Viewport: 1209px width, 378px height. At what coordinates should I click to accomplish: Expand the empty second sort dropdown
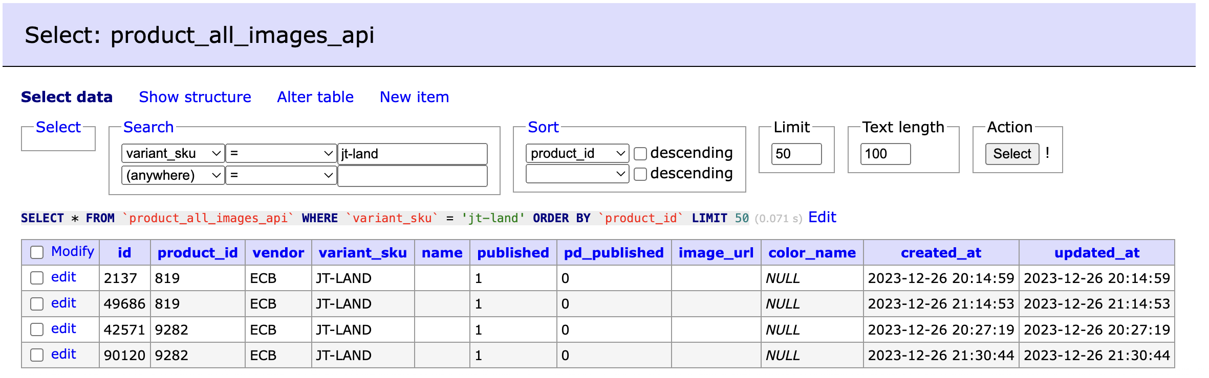[x=577, y=174]
